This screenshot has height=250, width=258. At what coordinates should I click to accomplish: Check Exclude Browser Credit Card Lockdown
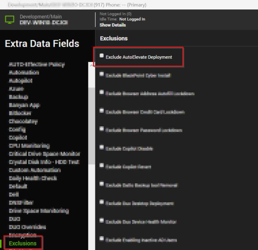tap(102, 110)
